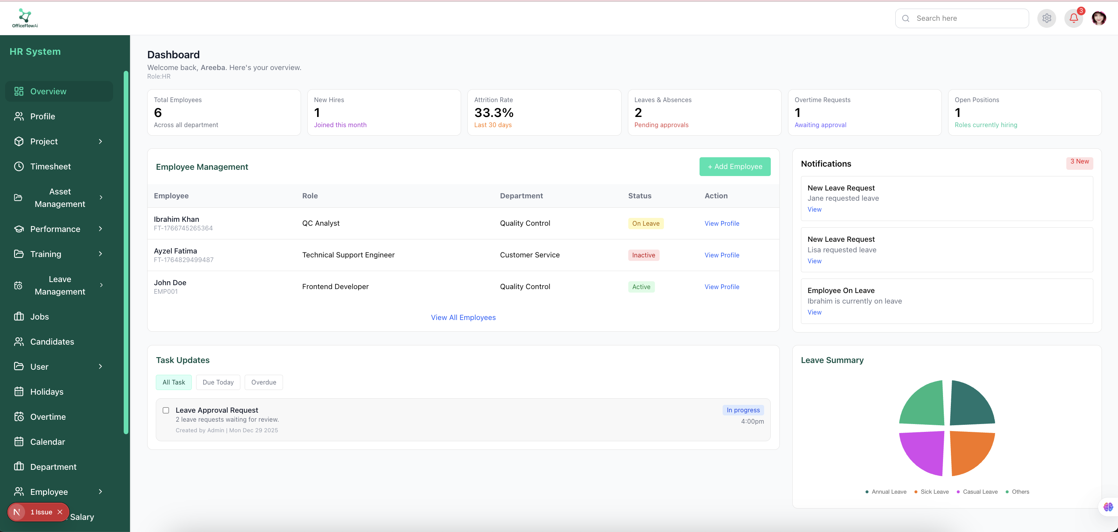
Task: Open the AI assistant brain icon
Action: tap(1108, 507)
